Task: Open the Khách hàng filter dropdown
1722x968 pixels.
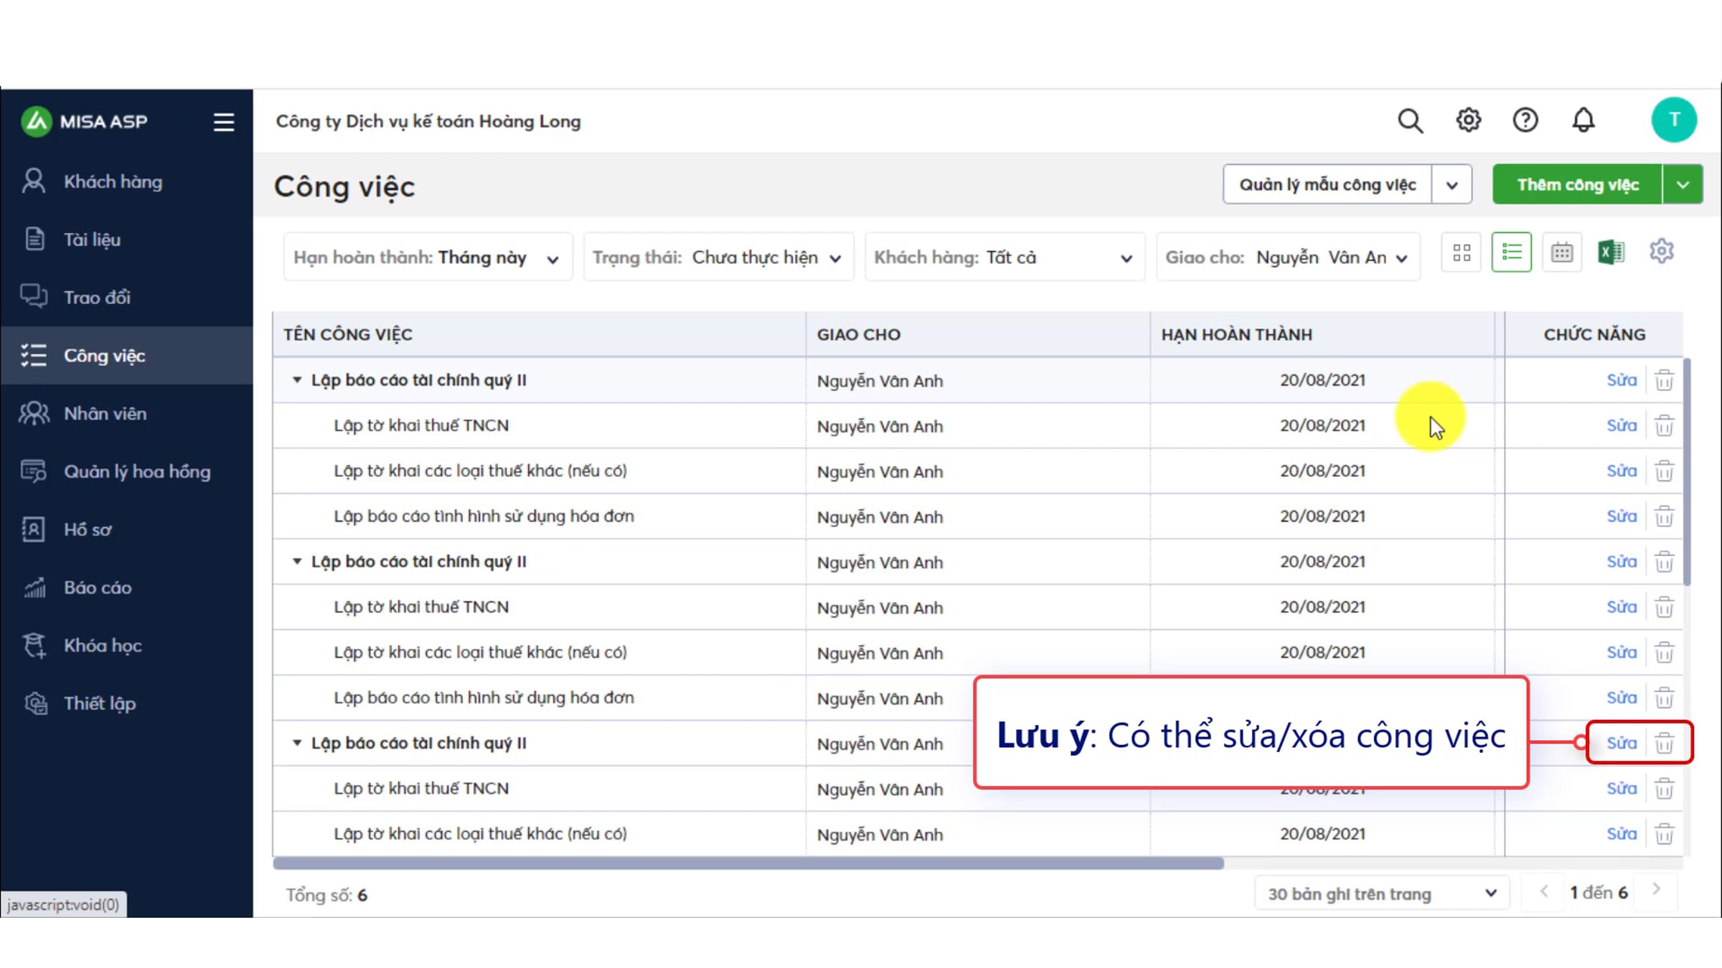Action: pos(1004,257)
